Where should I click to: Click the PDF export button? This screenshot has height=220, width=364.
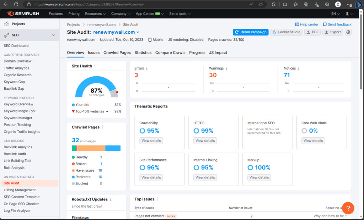312,32
